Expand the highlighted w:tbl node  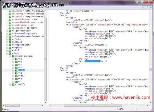click(x=13, y=70)
